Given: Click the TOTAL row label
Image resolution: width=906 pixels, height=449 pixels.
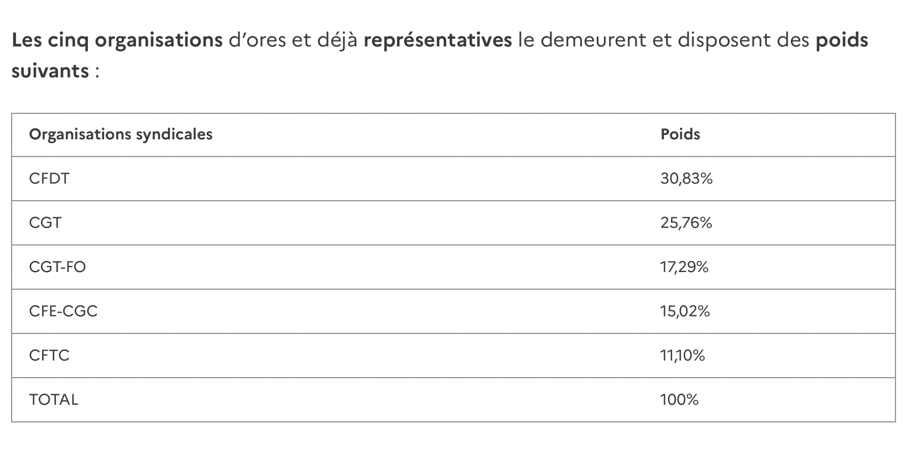Looking at the screenshot, I should (54, 399).
